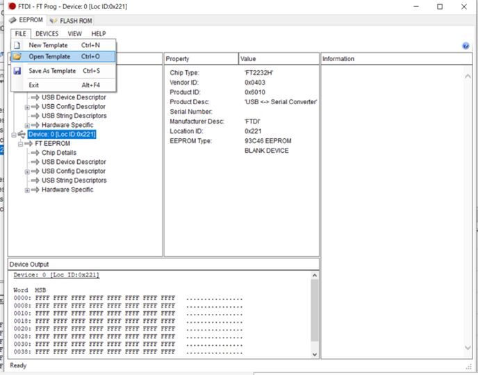
Task: Choose Save As Template entry
Action: 63,71
